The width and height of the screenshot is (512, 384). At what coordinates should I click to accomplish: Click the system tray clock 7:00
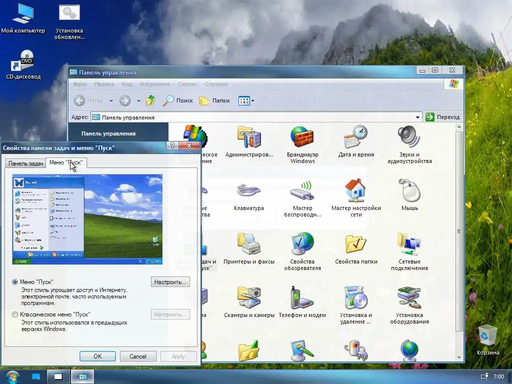(x=498, y=377)
